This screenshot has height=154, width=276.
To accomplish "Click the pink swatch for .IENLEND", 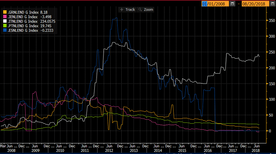I will (x=4, y=17).
